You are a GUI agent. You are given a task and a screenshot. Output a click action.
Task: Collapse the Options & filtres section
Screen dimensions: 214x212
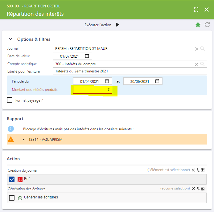[10, 39]
